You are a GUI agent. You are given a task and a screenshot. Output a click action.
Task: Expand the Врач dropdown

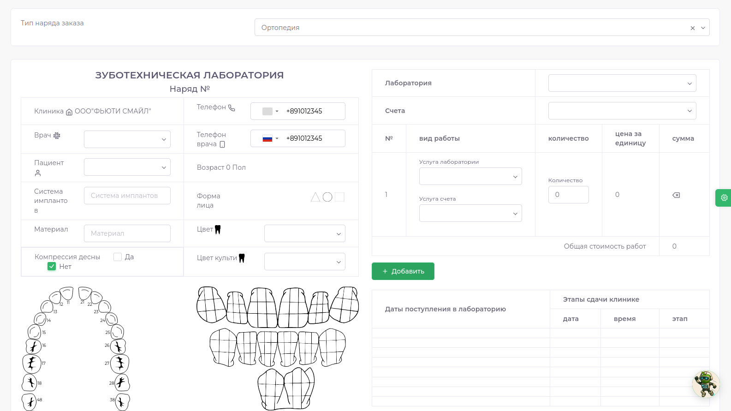tap(127, 139)
